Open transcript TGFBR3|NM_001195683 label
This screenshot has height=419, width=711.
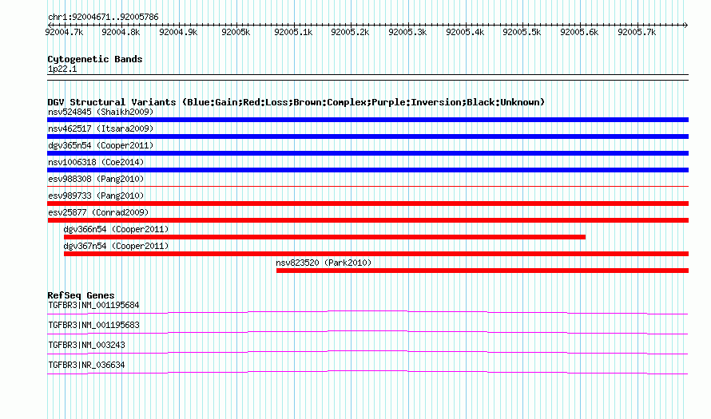pos(93,326)
